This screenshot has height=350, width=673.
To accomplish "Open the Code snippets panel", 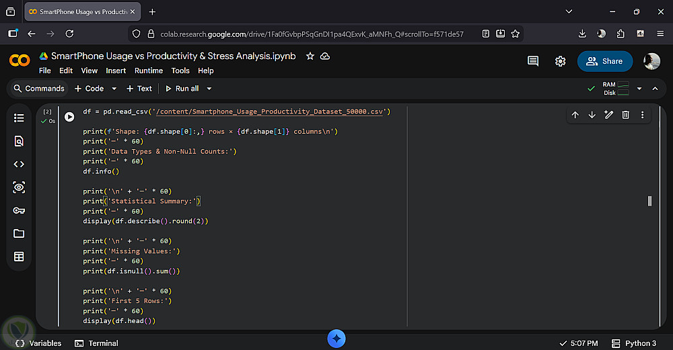I will (19, 164).
